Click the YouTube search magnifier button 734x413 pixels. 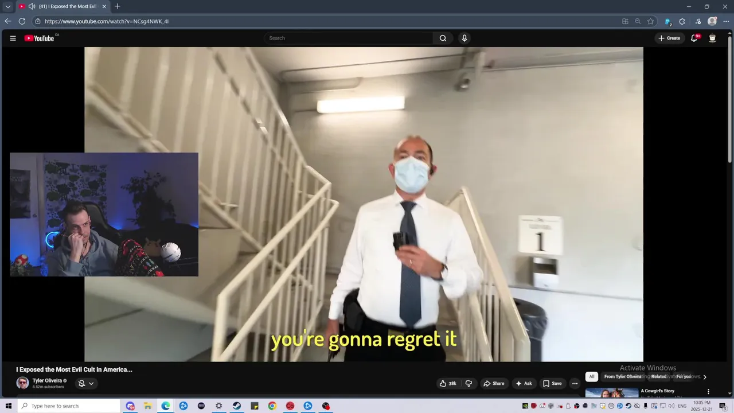(x=443, y=38)
